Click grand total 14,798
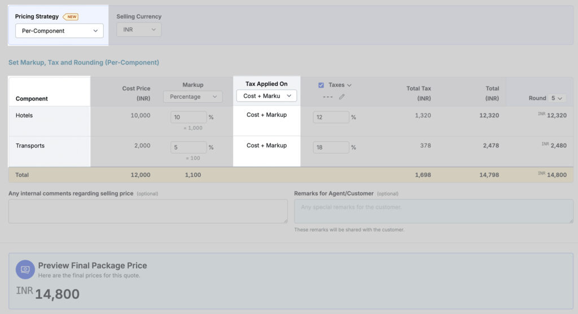The image size is (578, 314). pyautogui.click(x=489, y=175)
